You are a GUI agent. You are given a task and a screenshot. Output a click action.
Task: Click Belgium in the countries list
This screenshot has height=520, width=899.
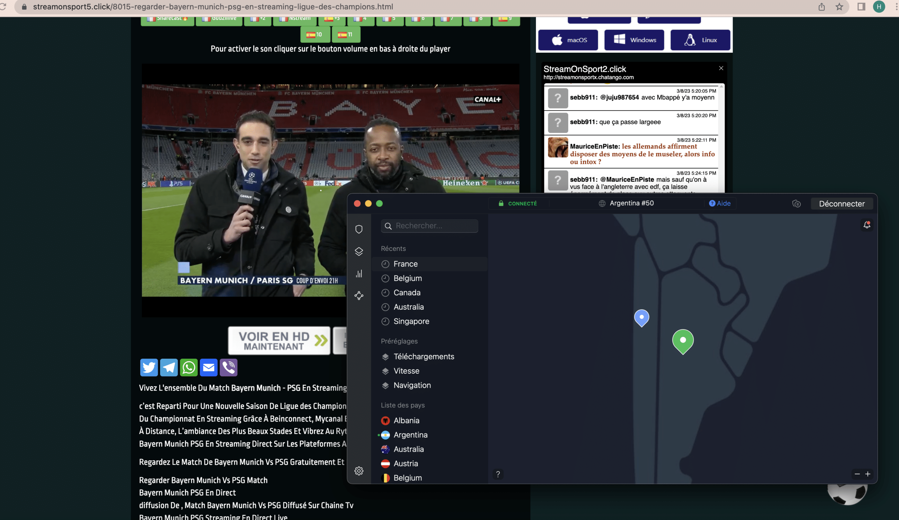point(407,477)
